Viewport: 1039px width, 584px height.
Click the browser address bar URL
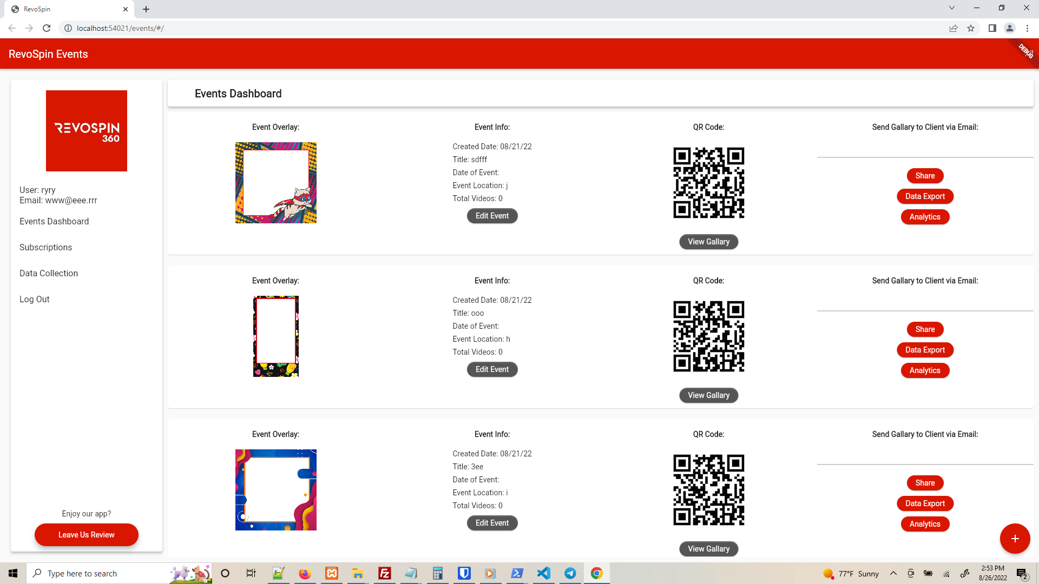tap(120, 28)
